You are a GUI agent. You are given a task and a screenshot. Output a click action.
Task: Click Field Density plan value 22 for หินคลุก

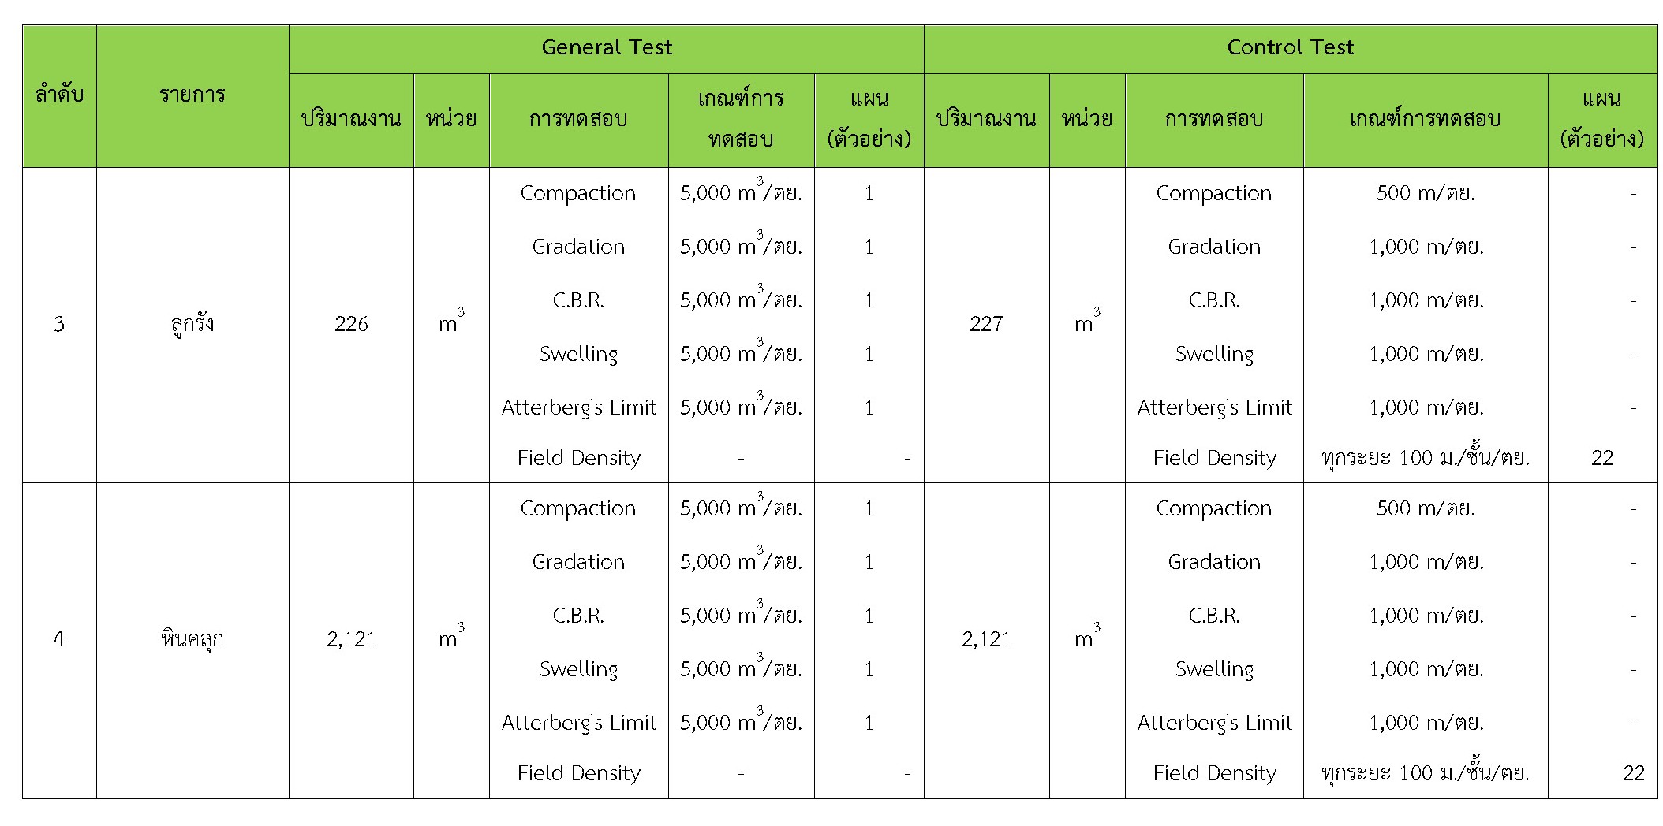tap(1633, 773)
